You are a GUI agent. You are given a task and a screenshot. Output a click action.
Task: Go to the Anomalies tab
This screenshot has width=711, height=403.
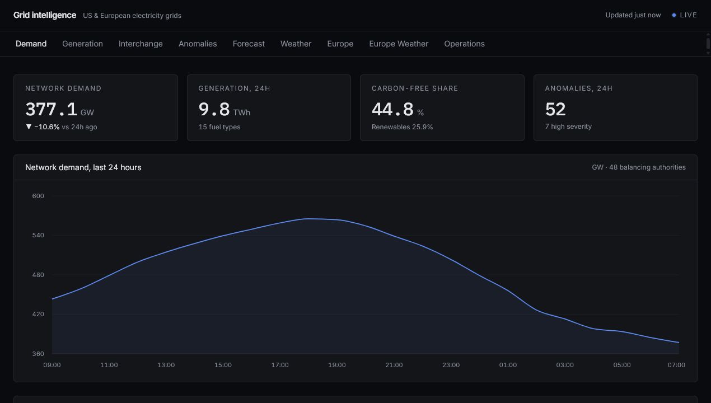[198, 44]
